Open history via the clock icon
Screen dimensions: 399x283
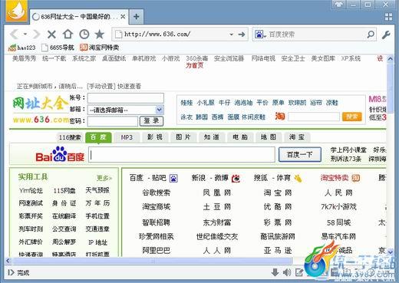coord(84,35)
